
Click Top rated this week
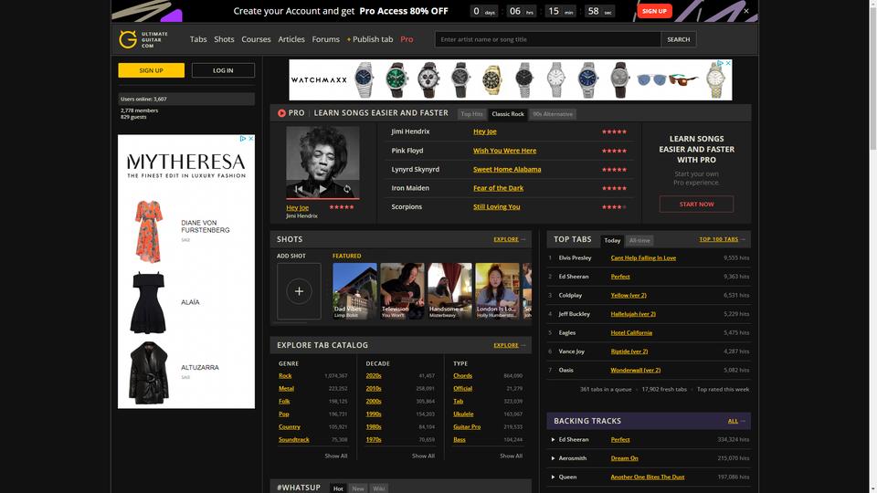click(x=724, y=390)
